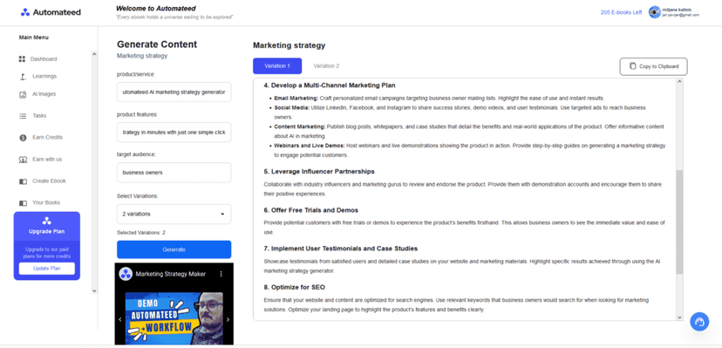The image size is (722, 348).
Task: Switch to Variation 2 tab
Action: [x=326, y=65]
